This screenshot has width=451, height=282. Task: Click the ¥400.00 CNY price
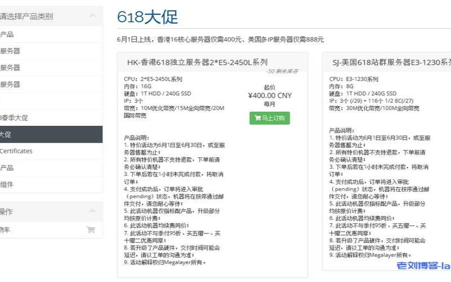click(269, 95)
